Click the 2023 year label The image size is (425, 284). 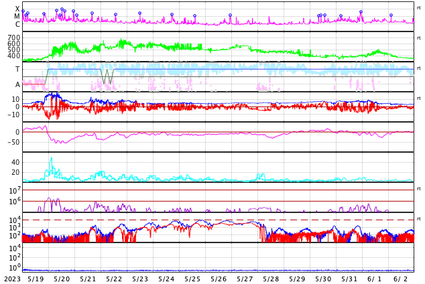[13, 279]
